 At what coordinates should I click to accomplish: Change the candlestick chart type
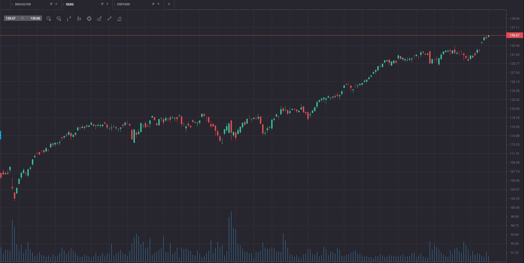79,19
